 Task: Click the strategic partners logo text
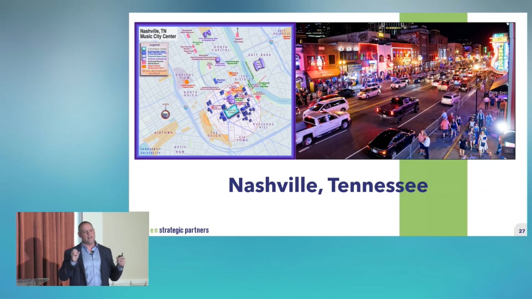click(x=180, y=230)
